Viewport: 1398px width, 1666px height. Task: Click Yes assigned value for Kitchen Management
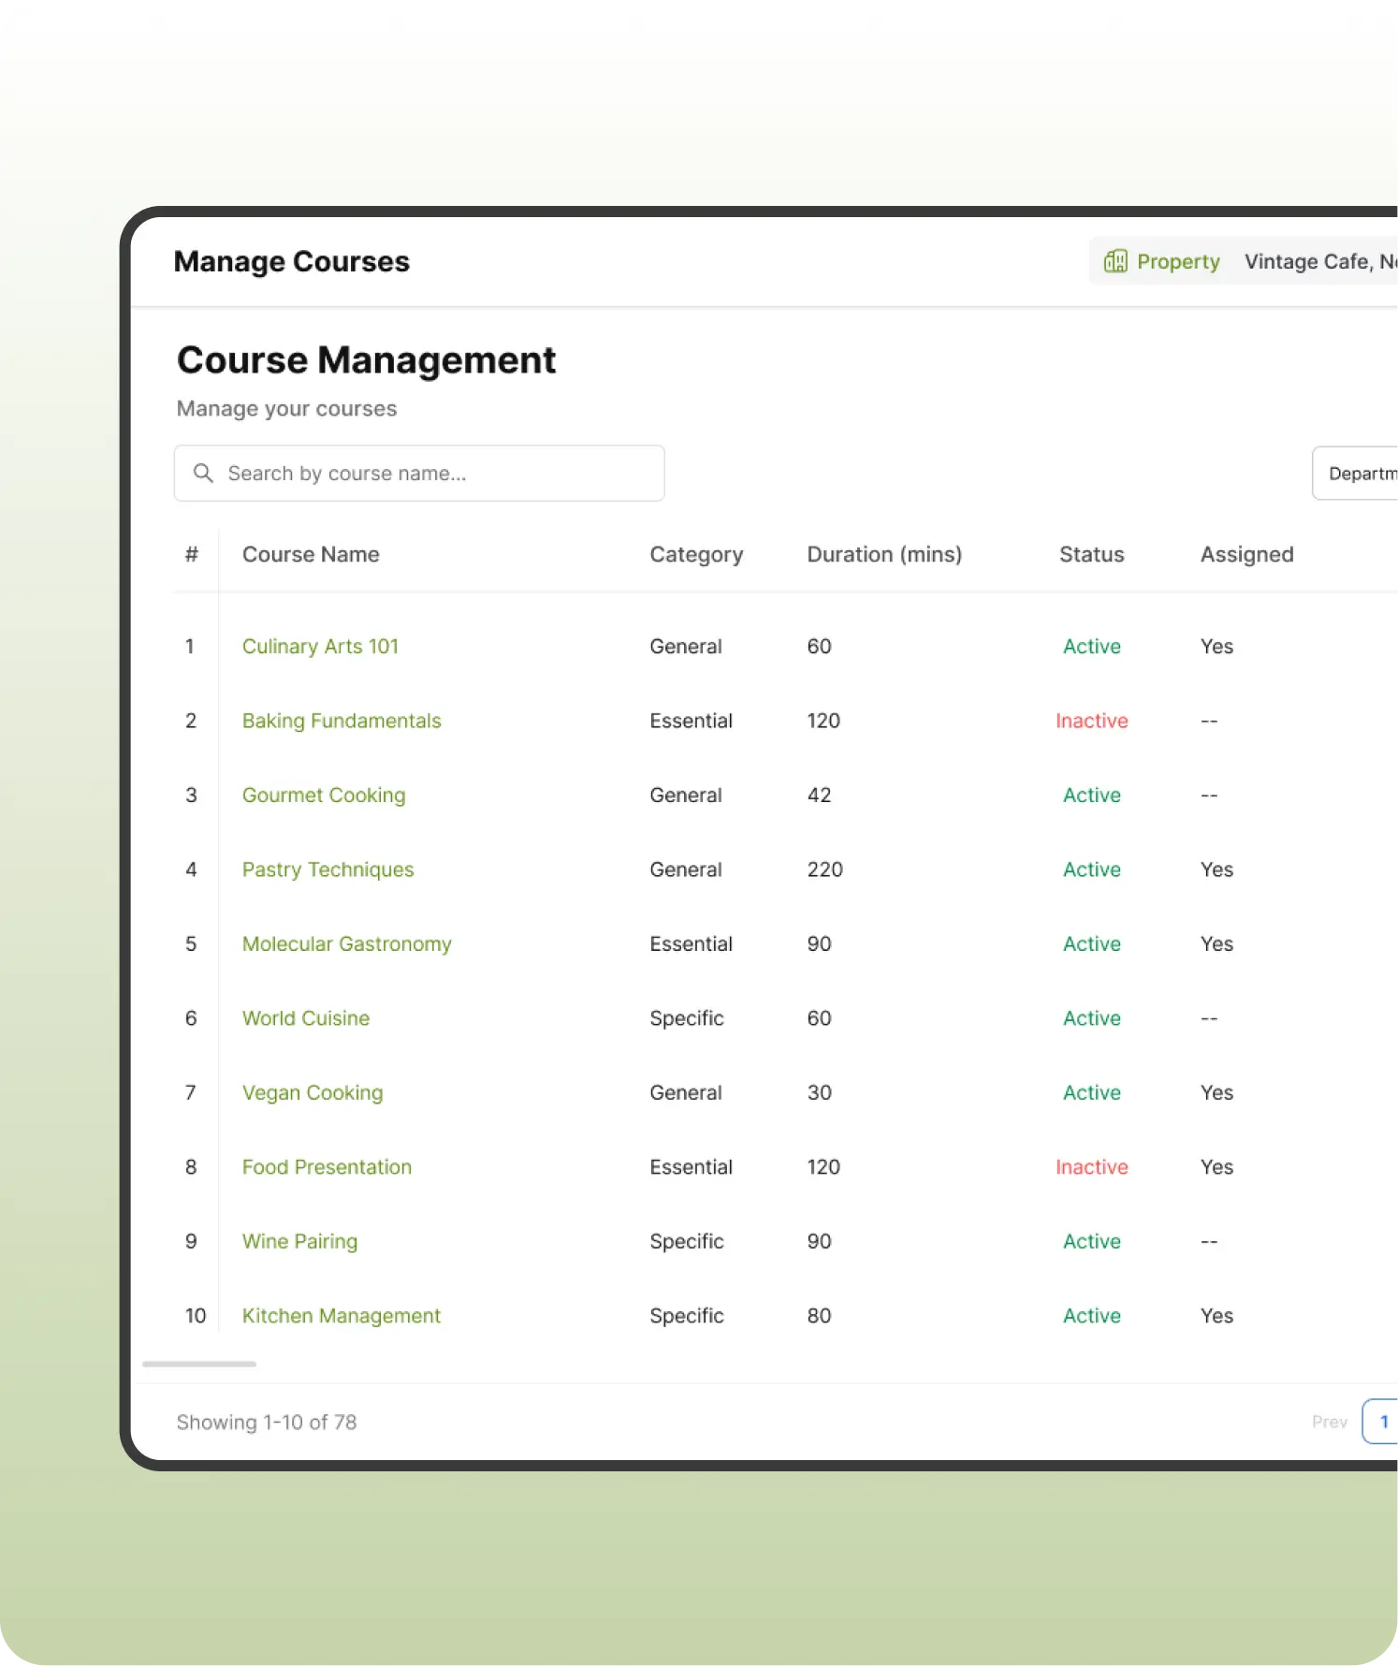pos(1216,1316)
